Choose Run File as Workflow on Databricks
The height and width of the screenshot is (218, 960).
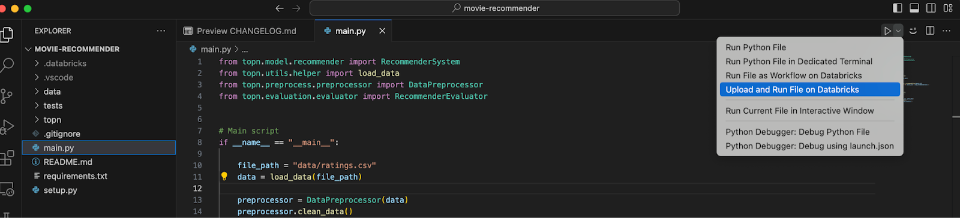click(x=809, y=75)
